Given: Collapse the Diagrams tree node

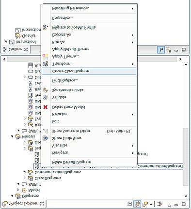Looking at the screenshot, I should [x=12, y=196].
